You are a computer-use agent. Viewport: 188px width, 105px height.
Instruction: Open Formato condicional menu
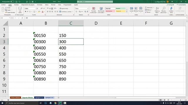93,10
